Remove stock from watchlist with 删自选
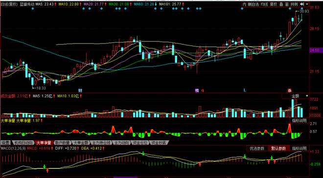This screenshot has width=323, height=178. coord(253,4)
